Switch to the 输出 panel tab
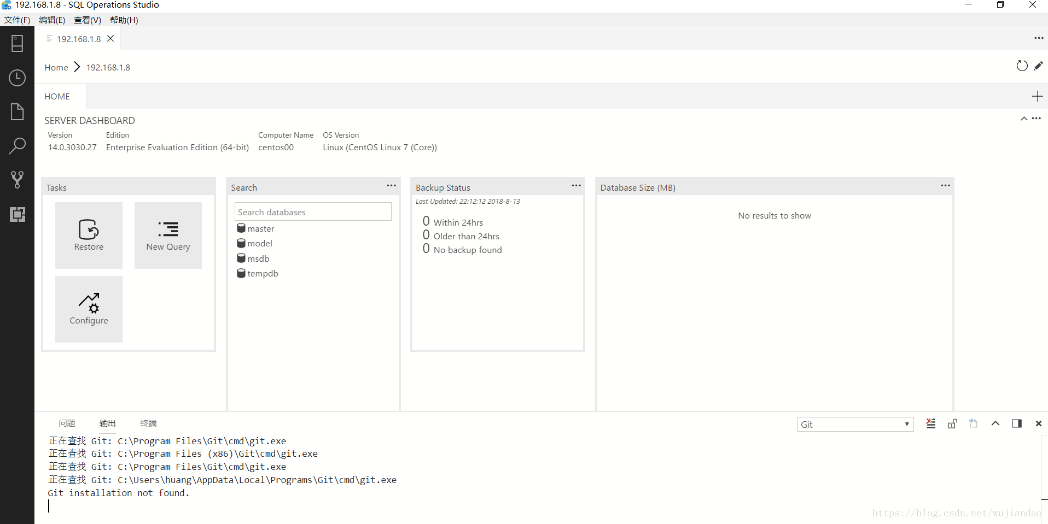This screenshot has height=524, width=1048. click(108, 423)
